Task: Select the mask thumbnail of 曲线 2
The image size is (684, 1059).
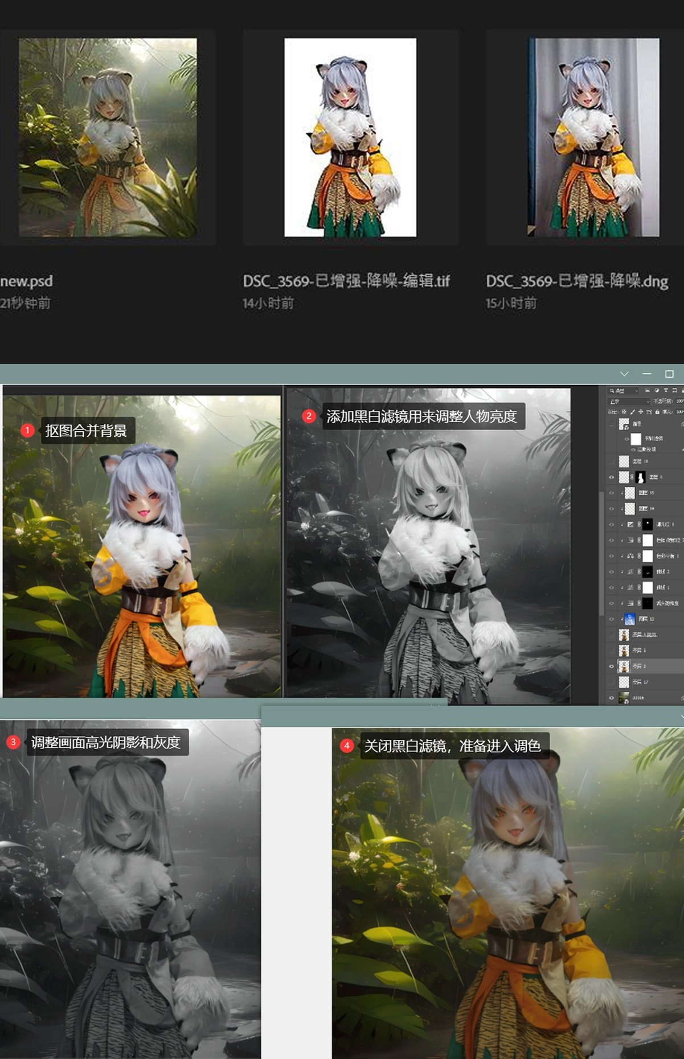Action: pyautogui.click(x=648, y=572)
